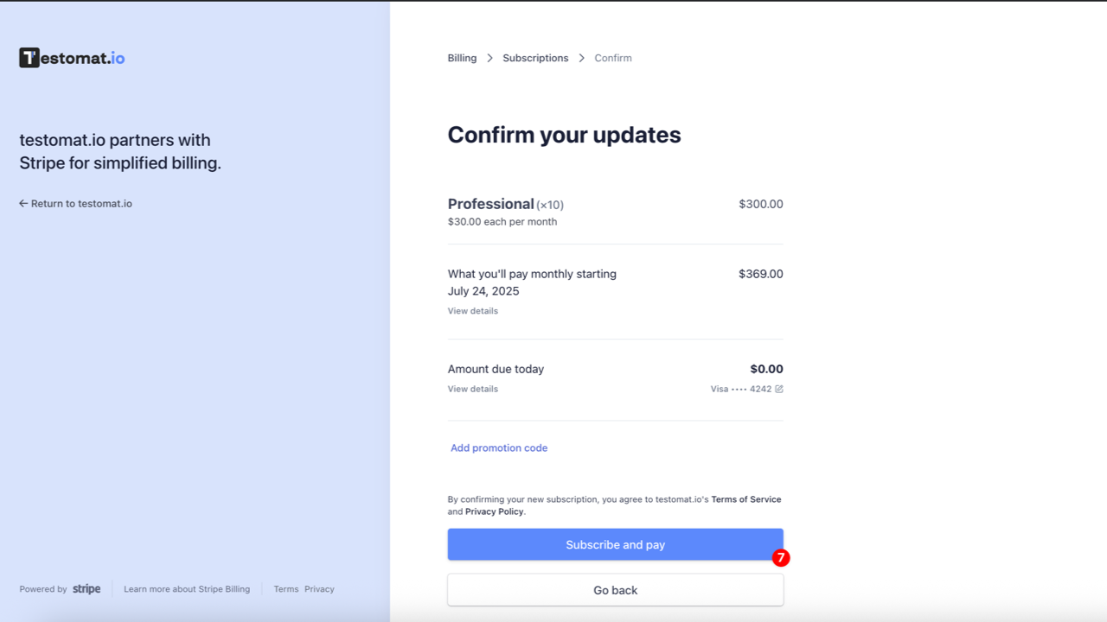Click Learn more about Stripe Billing
1107x622 pixels.
pos(187,588)
